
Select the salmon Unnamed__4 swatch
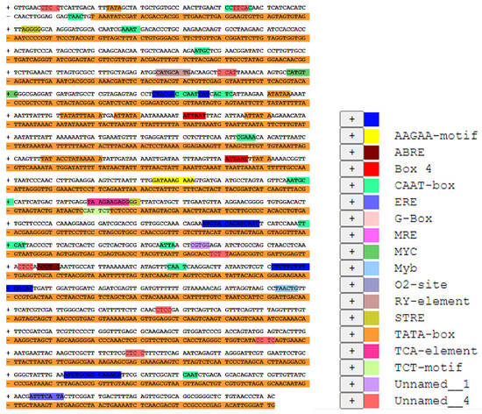(372, 402)
